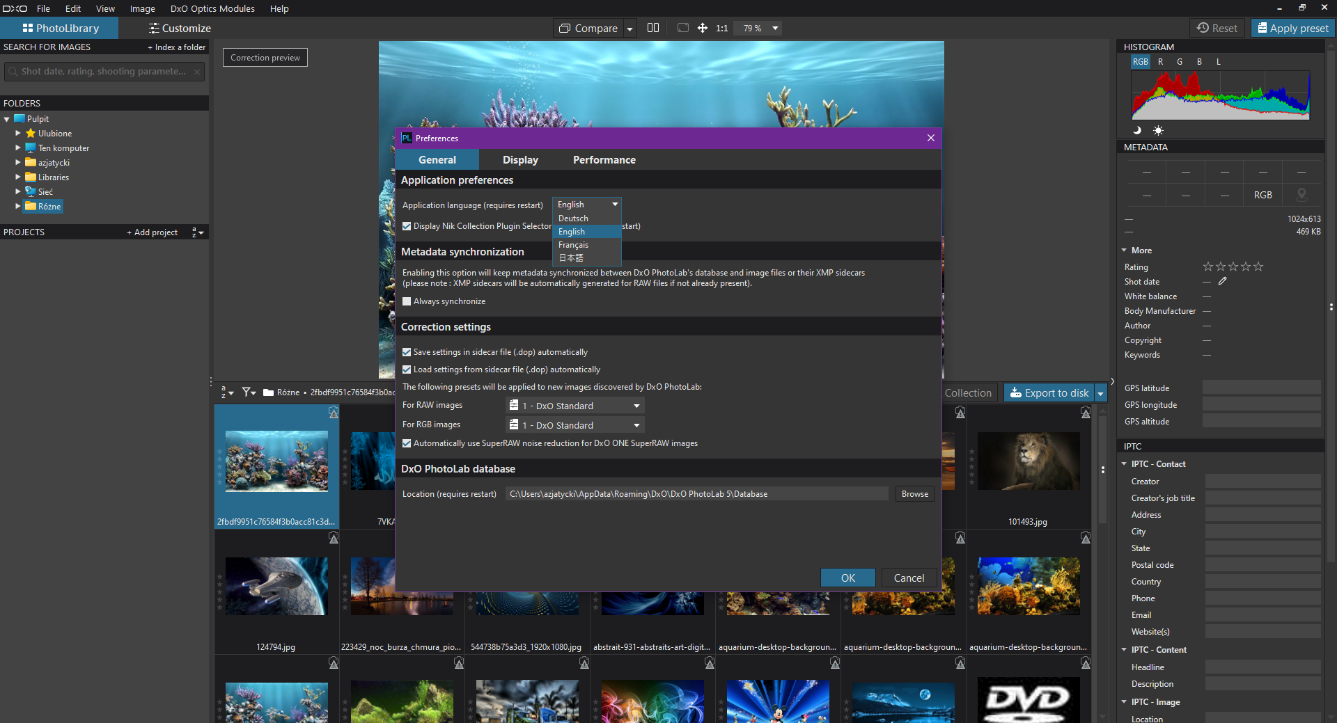Click the search magnifier icon
The width and height of the screenshot is (1337, 723).
point(13,72)
